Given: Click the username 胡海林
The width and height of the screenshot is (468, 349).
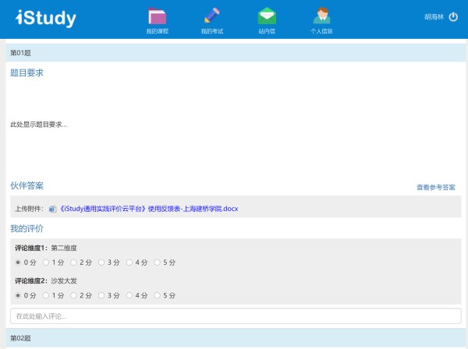Looking at the screenshot, I should click(434, 16).
